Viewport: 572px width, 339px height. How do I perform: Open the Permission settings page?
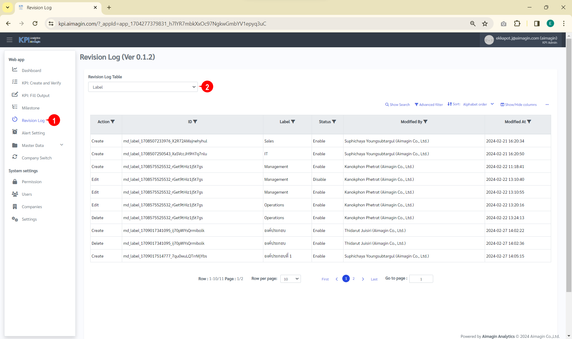[x=32, y=182]
